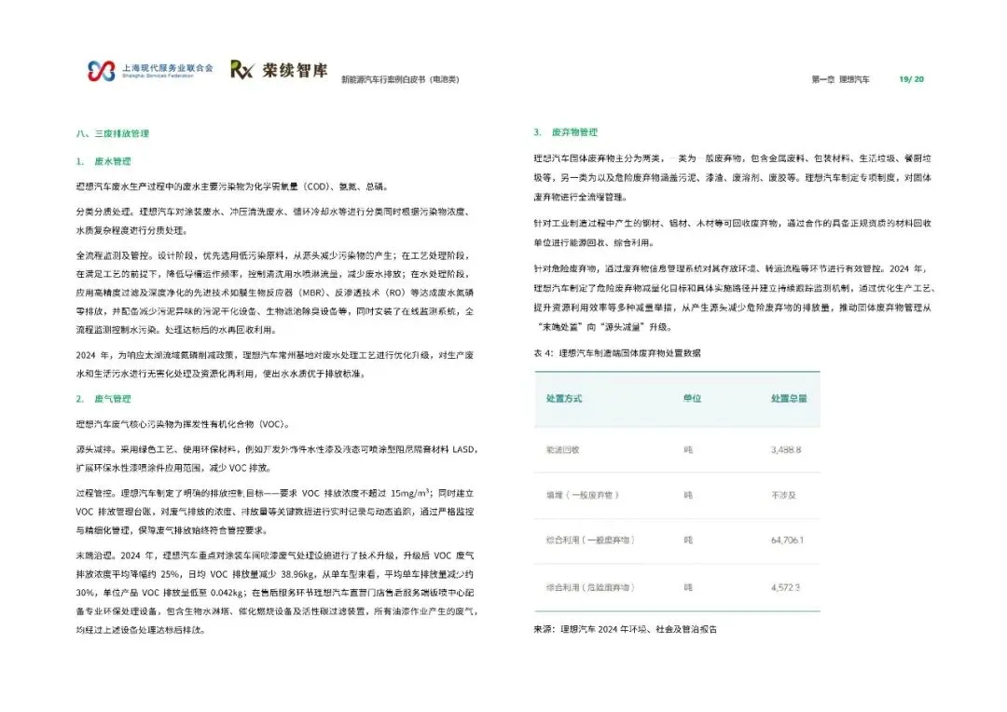Image resolution: width=1007 pixels, height=712 pixels.
Task: Click the caption '表 4: 理想汽车制造端固体废弃物处置数据'
Action: point(617,353)
